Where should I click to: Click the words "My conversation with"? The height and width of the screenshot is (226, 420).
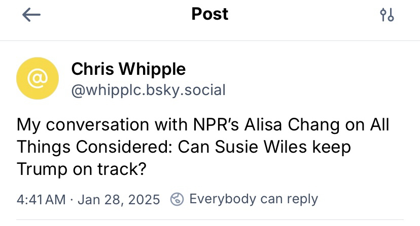coord(91,125)
